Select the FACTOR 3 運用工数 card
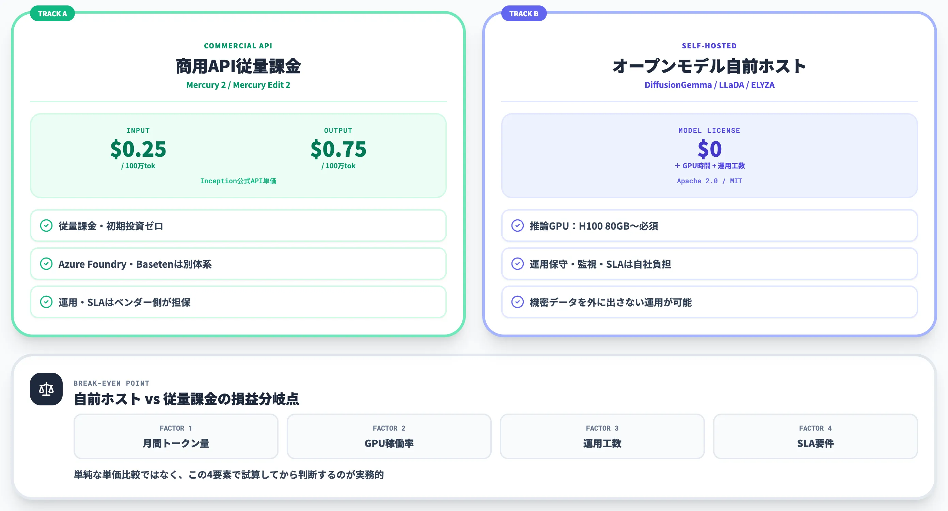This screenshot has height=511, width=948. click(602, 436)
